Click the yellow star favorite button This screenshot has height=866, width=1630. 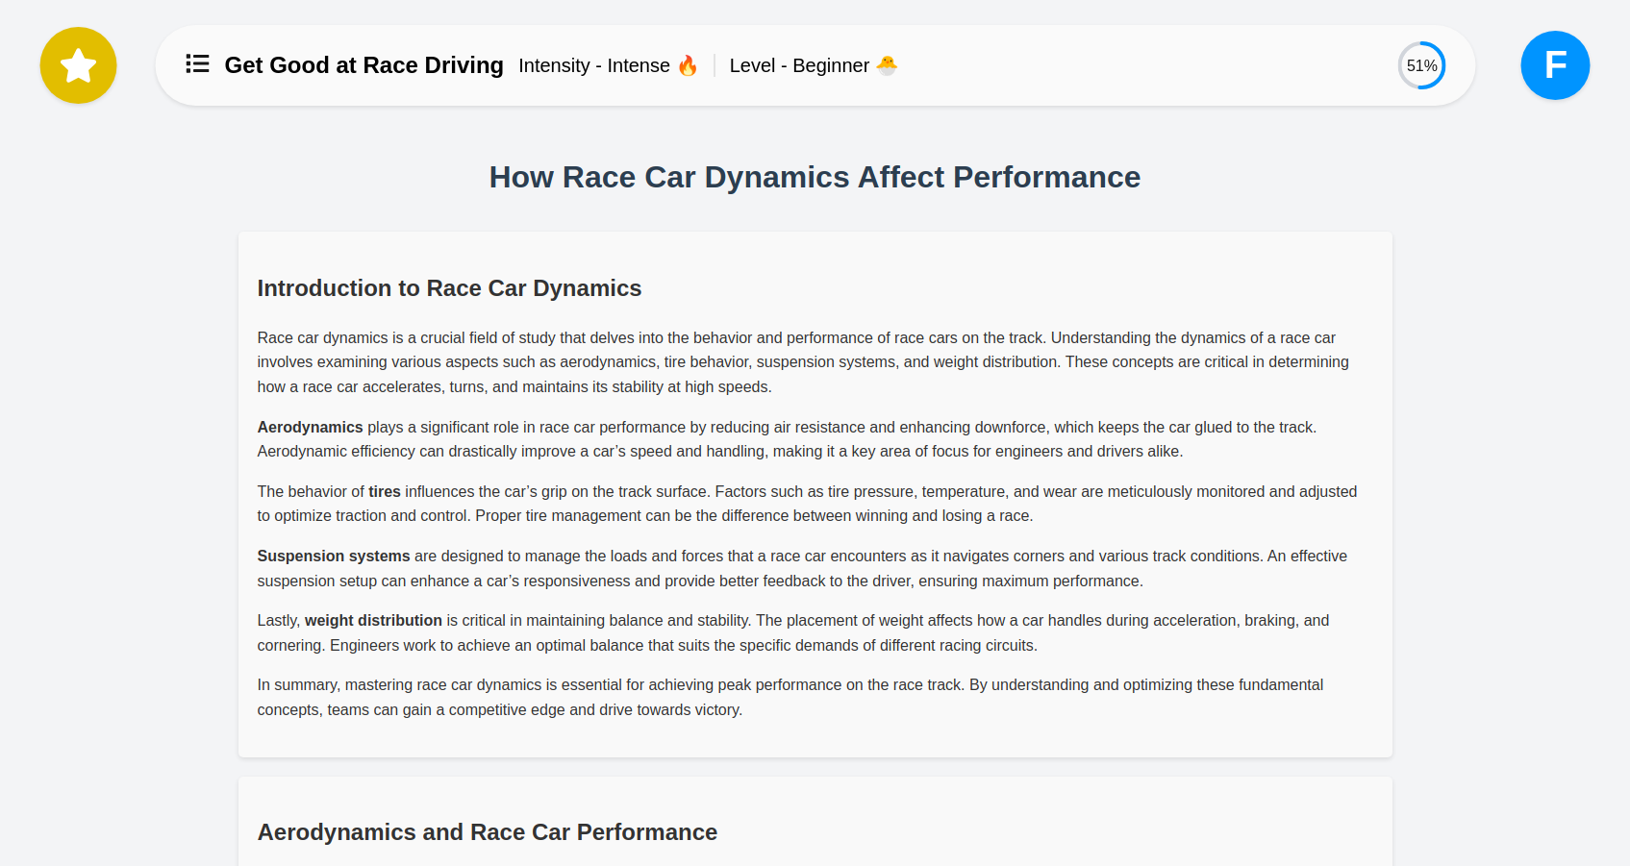(x=78, y=65)
